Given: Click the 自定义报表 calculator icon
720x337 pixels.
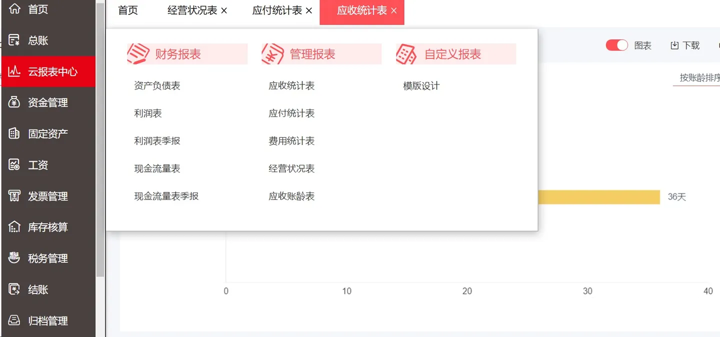Looking at the screenshot, I should (406, 54).
